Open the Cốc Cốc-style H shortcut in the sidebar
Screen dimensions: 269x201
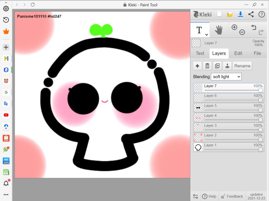6,58
